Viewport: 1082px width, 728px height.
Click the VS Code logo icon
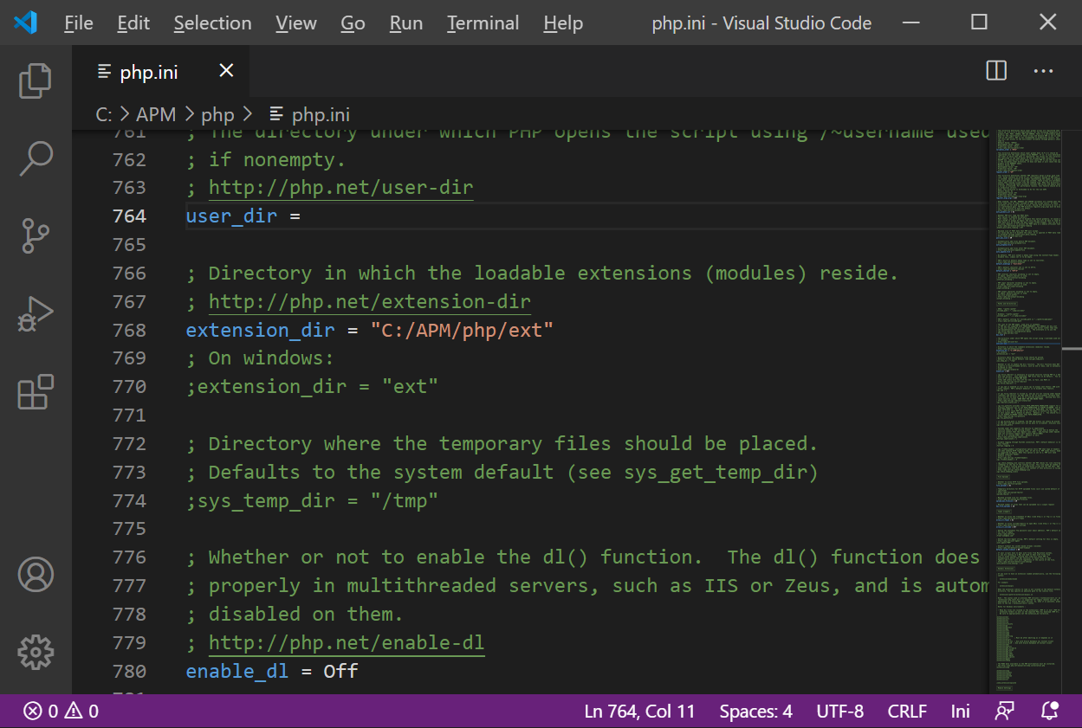(x=24, y=23)
